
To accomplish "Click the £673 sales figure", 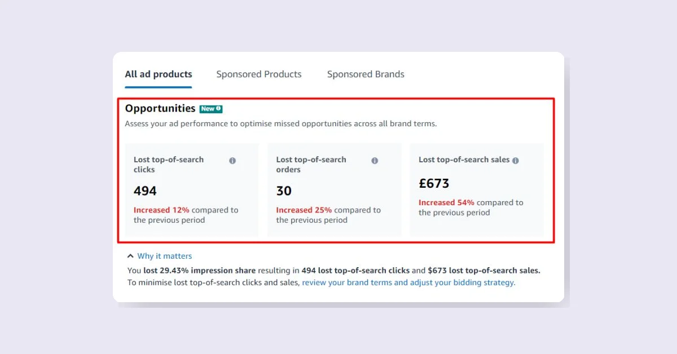I will pyautogui.click(x=434, y=183).
